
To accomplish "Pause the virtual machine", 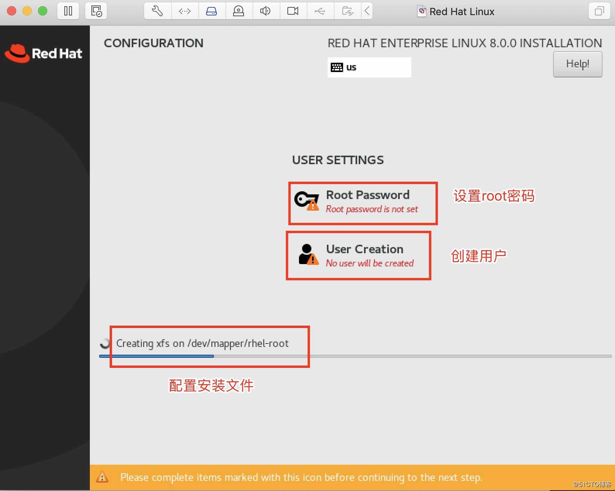I will (x=68, y=11).
